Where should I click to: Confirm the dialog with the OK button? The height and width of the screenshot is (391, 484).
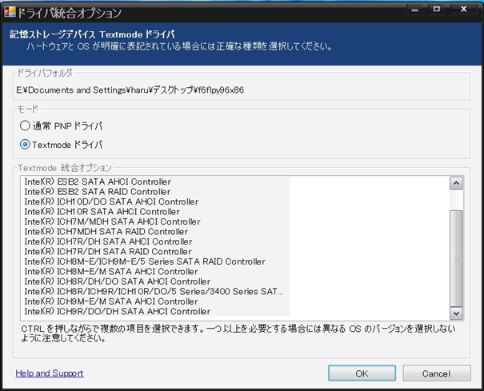point(362,373)
